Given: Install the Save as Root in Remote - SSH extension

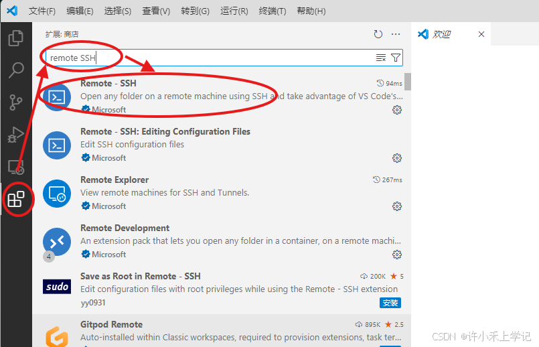Looking at the screenshot, I should coord(390,303).
